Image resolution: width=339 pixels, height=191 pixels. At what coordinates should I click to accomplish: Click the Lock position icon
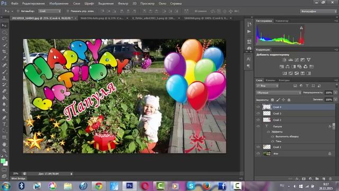pyautogui.click(x=283, y=100)
